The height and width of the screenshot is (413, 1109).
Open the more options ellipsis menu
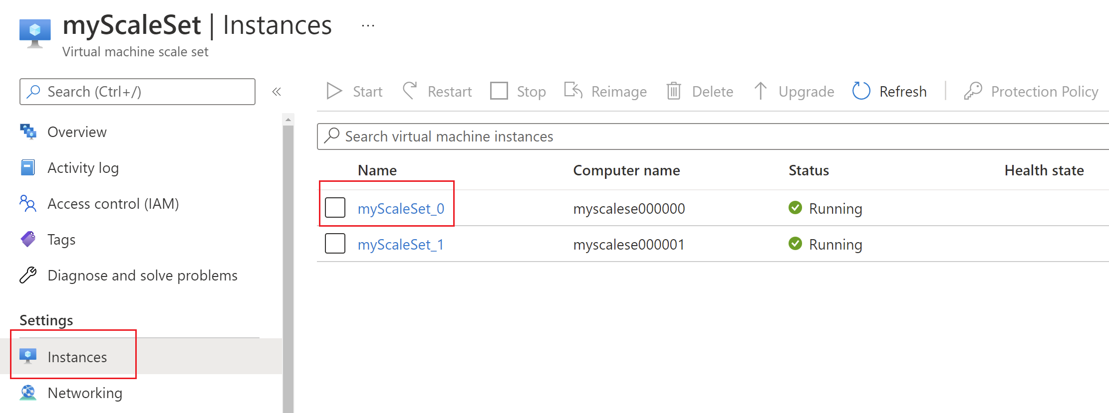[368, 25]
